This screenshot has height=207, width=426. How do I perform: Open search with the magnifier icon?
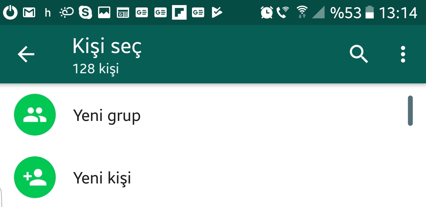pyautogui.click(x=359, y=55)
